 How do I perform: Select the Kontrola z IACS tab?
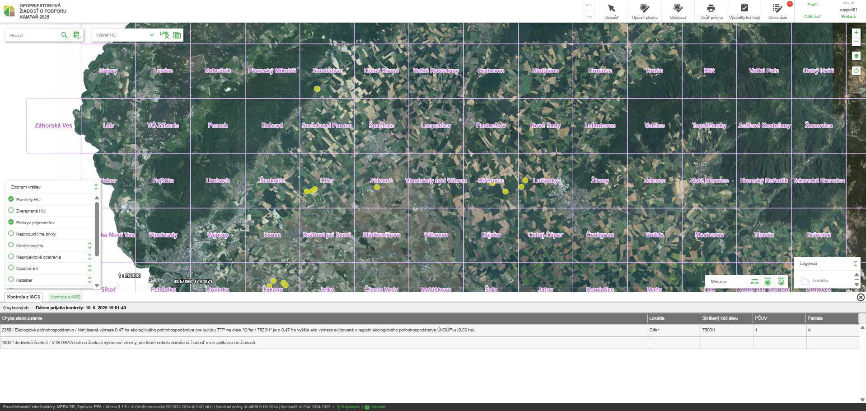coord(23,297)
